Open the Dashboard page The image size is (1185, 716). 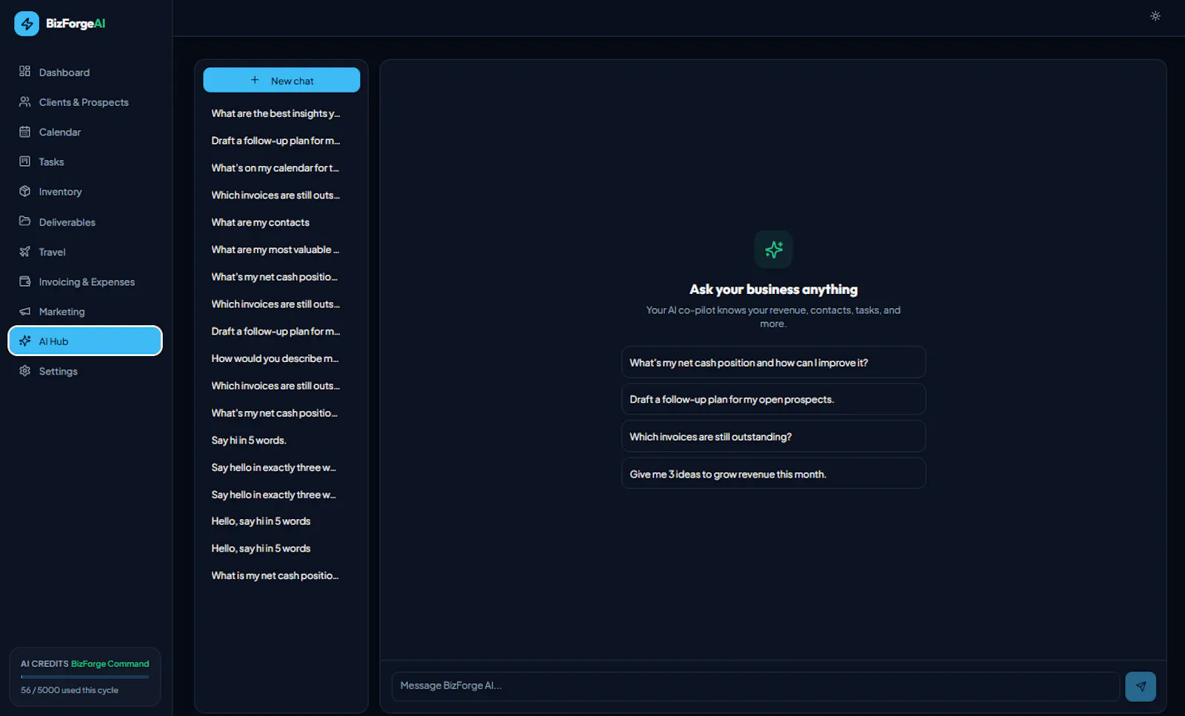[85, 73]
